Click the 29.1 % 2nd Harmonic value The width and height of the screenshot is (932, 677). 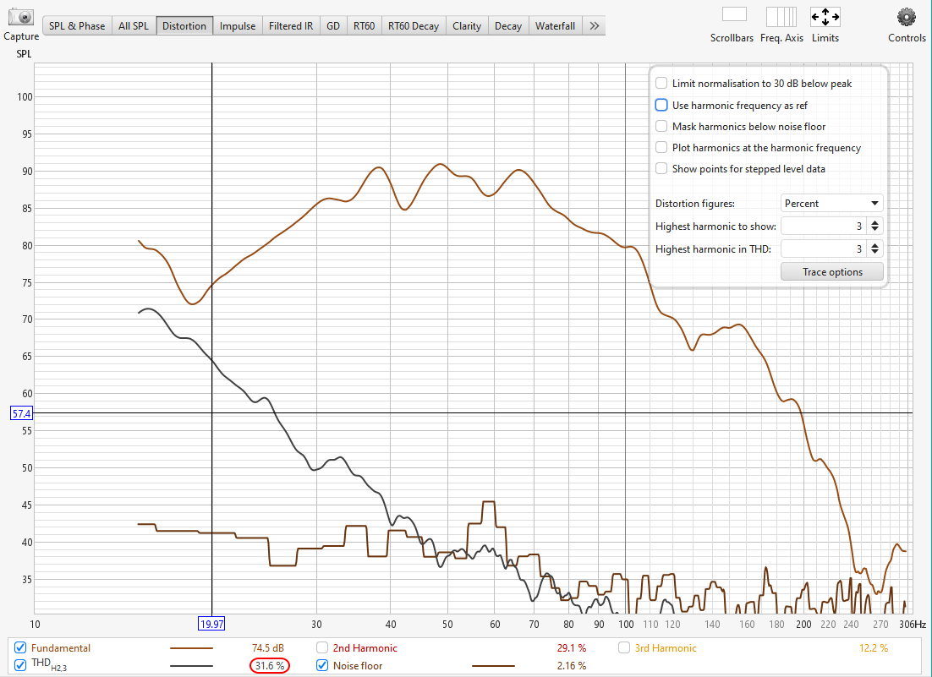pos(571,648)
